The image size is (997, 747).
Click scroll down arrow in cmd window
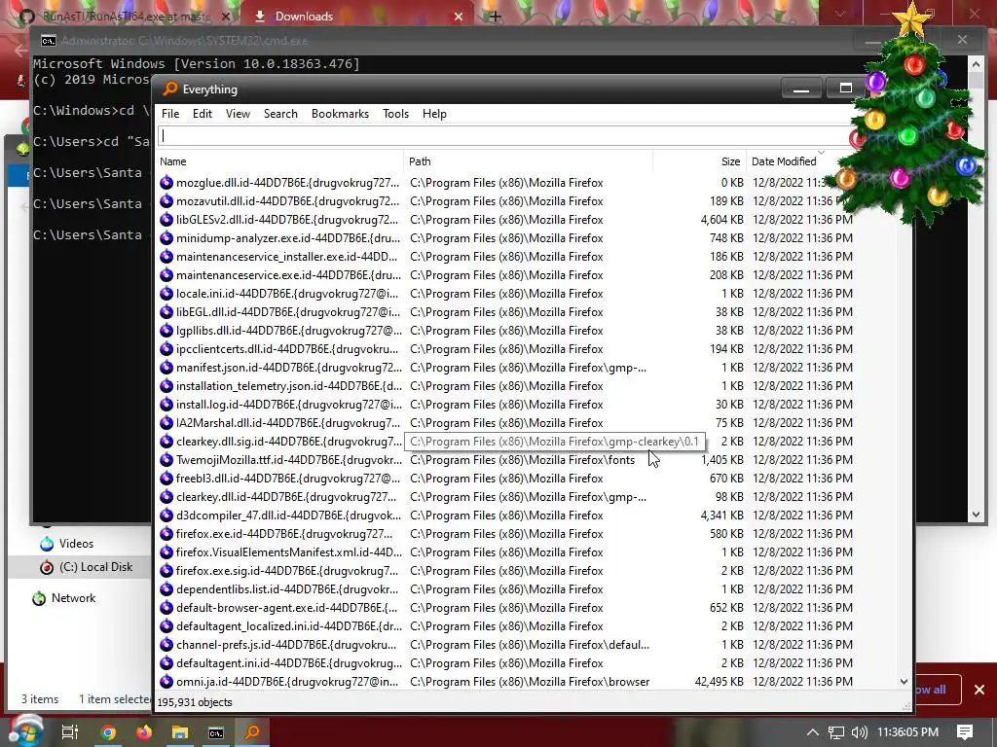pos(976,515)
